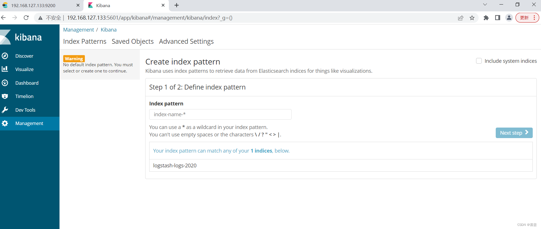Image resolution: width=541 pixels, height=229 pixels.
Task: Click the Kibana breadcrumb link
Action: point(108,30)
